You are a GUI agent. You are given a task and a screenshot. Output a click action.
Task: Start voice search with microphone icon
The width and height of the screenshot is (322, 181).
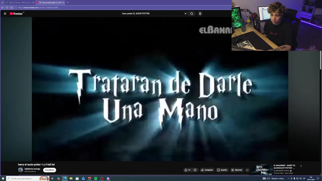[200, 14]
